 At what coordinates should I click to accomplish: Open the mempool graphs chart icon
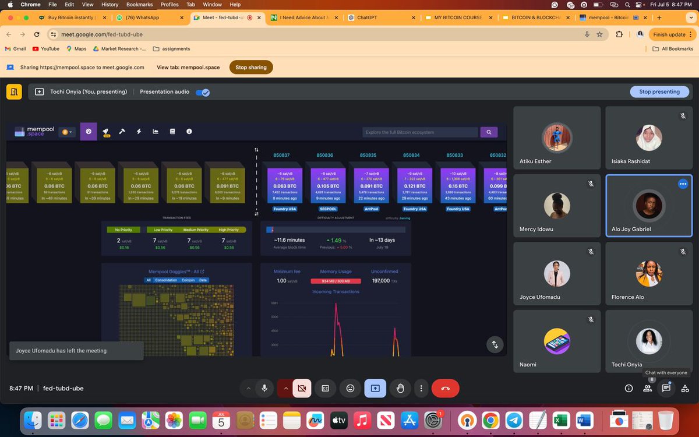156,132
